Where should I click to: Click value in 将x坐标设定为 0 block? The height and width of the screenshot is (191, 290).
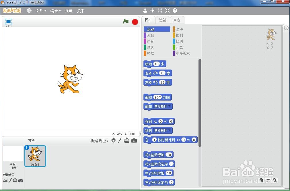pyautogui.click(x=171, y=164)
